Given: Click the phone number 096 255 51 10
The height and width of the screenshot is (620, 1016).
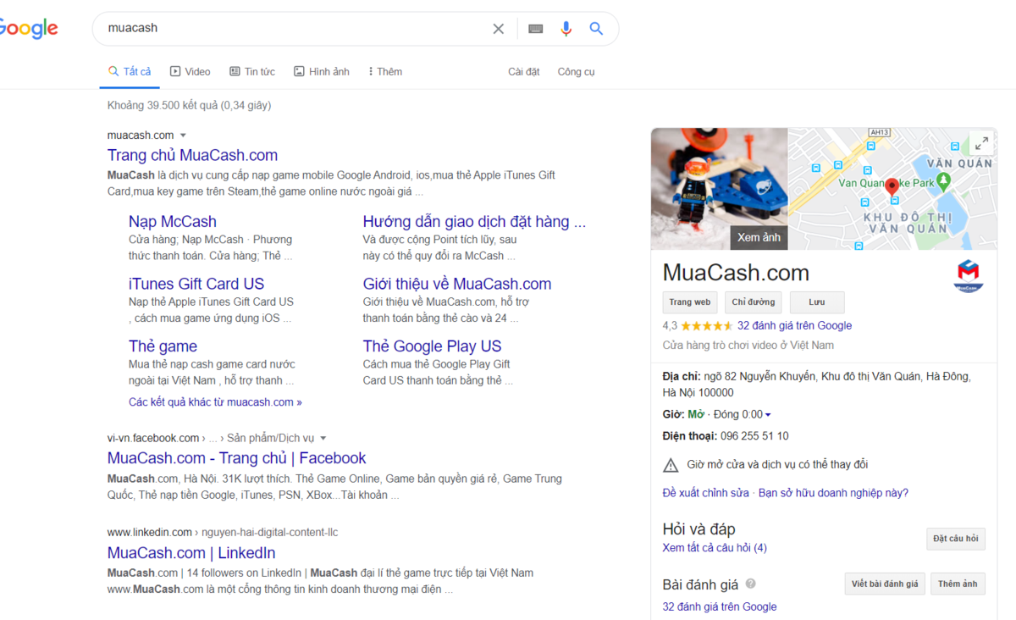Looking at the screenshot, I should coord(754,436).
